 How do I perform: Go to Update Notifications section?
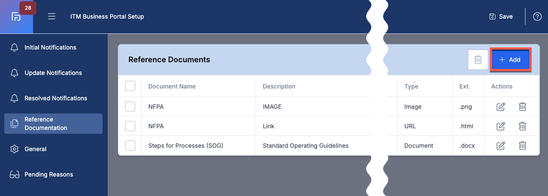coord(53,73)
